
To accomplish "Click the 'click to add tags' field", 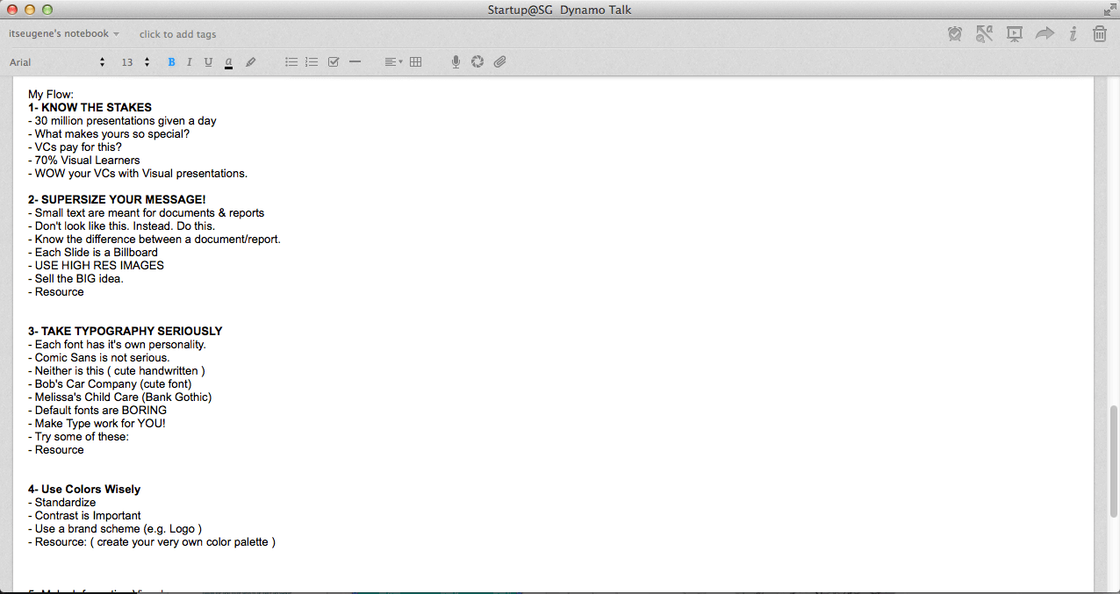I will click(x=177, y=34).
